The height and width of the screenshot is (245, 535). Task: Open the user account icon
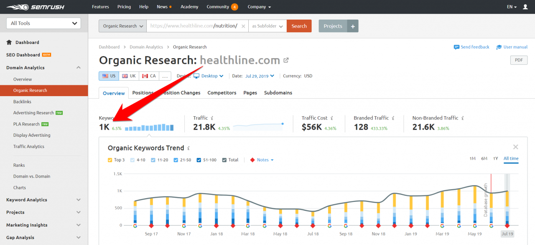coord(525,7)
